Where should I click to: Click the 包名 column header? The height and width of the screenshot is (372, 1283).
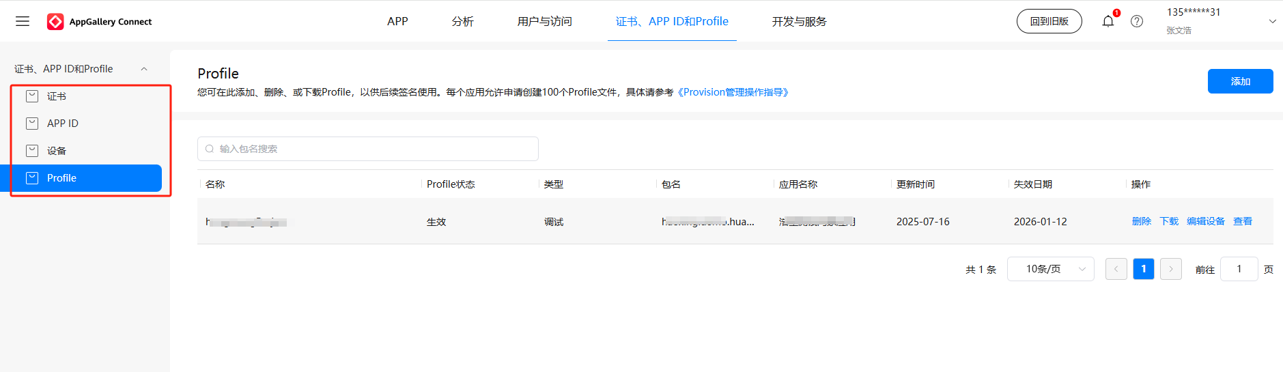point(671,184)
